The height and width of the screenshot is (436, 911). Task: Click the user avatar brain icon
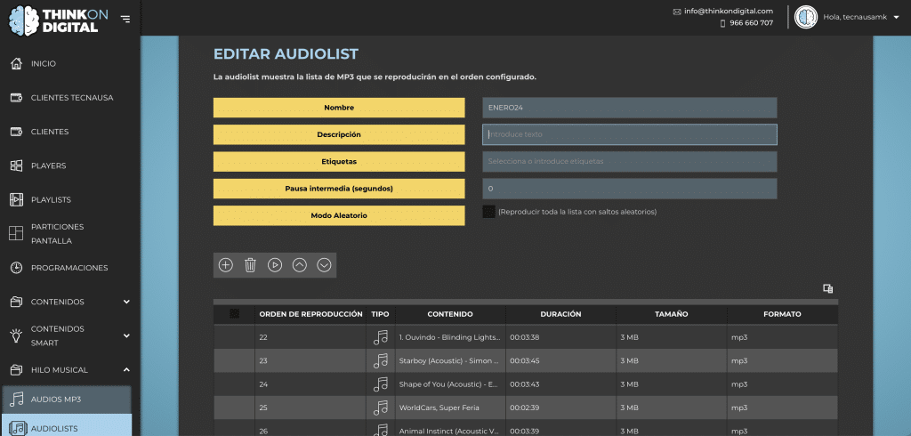(x=806, y=17)
